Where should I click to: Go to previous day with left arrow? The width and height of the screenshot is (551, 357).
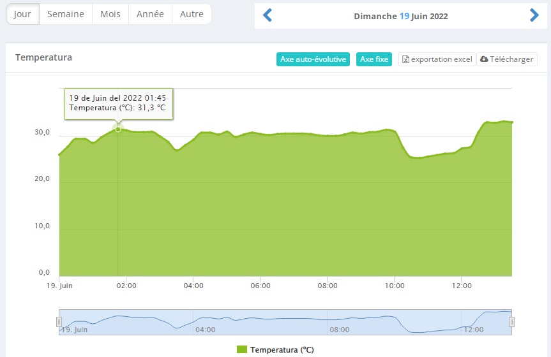tap(268, 15)
